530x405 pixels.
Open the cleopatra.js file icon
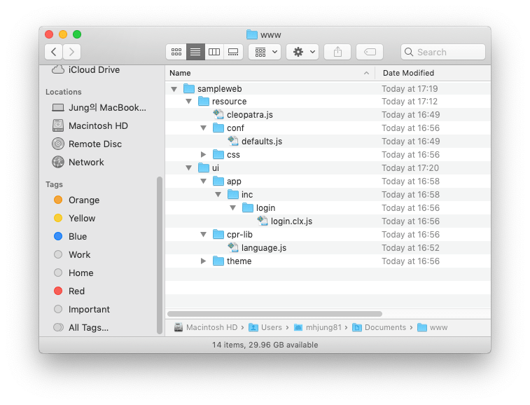pyautogui.click(x=218, y=115)
